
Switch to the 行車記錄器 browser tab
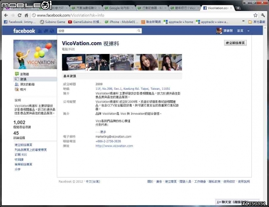[x=151, y=8]
